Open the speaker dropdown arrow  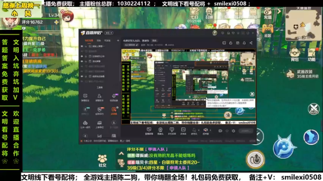pos(210,130)
